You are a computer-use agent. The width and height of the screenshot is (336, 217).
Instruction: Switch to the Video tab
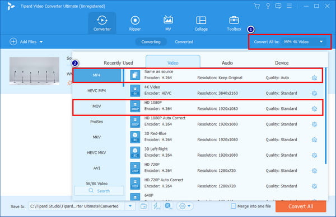tap(173, 62)
